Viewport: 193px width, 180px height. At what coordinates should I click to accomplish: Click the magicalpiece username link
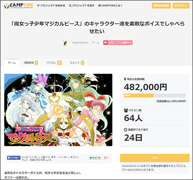coord(80,43)
